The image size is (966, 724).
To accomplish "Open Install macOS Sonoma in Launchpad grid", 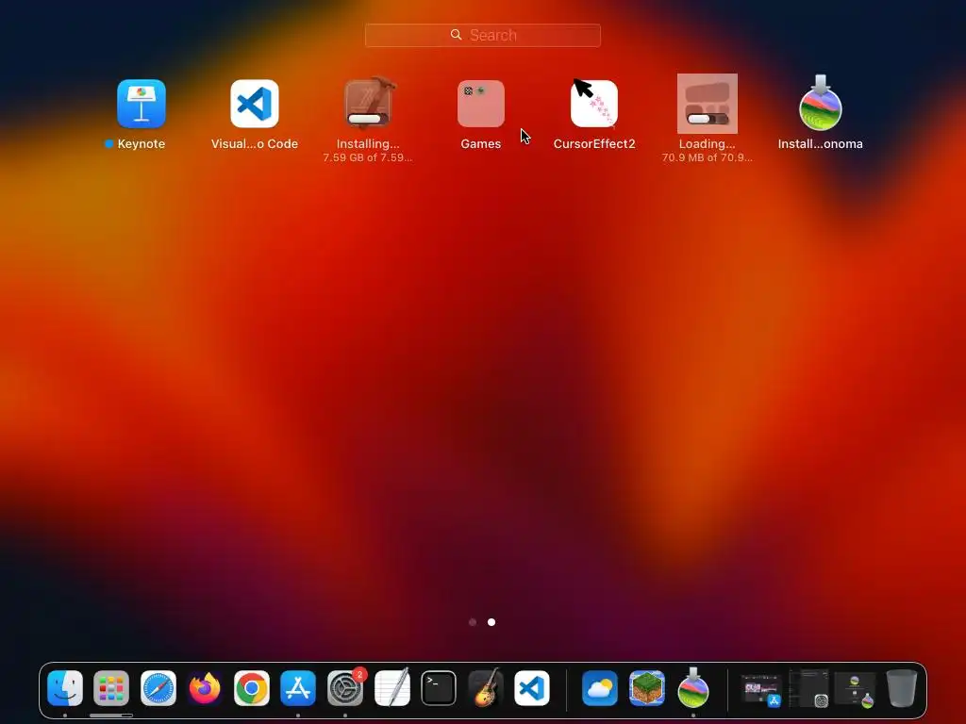I will (820, 104).
